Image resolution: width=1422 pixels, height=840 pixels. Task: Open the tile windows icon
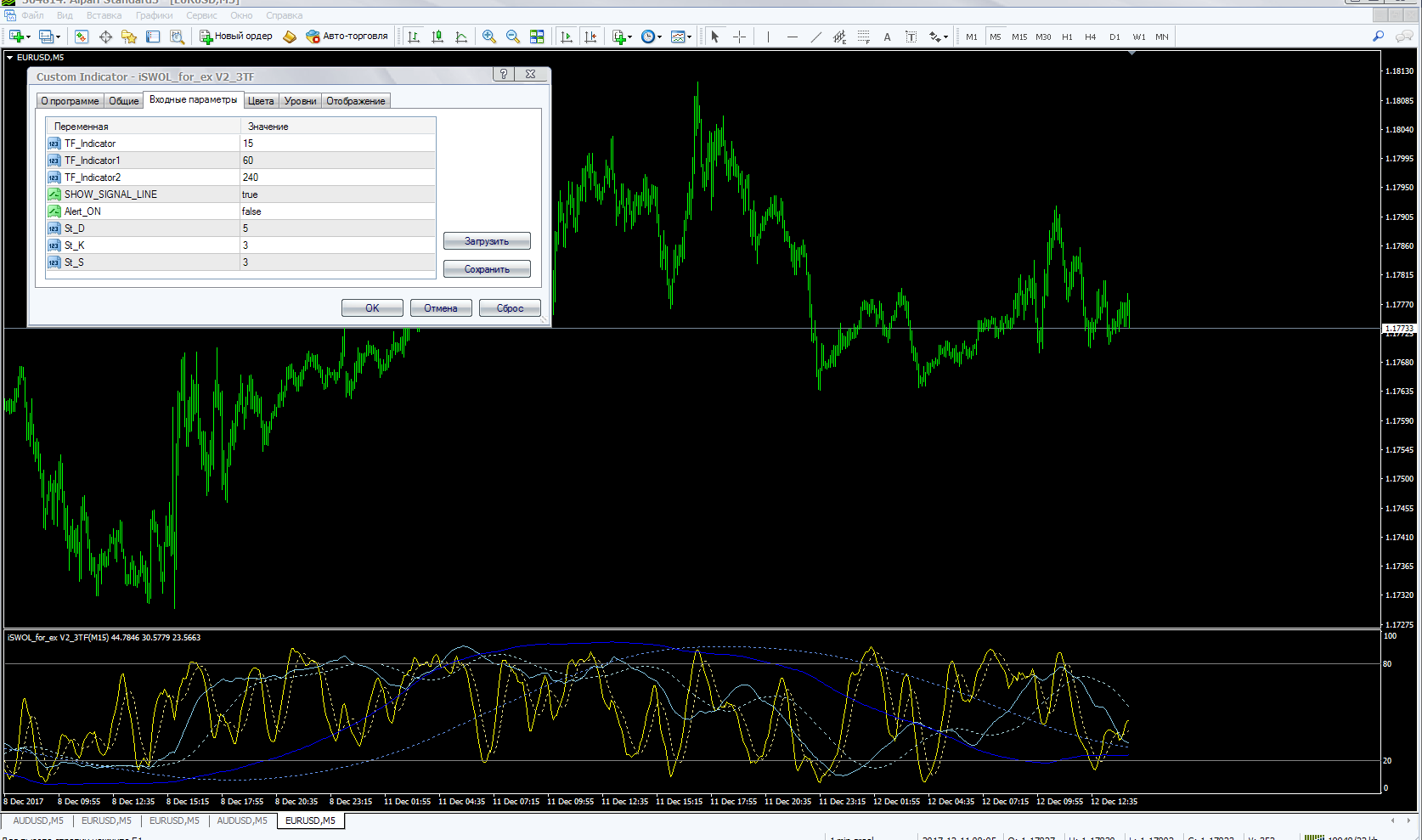coord(537,37)
